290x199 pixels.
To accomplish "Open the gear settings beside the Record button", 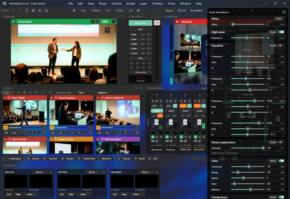I will pos(29,158).
